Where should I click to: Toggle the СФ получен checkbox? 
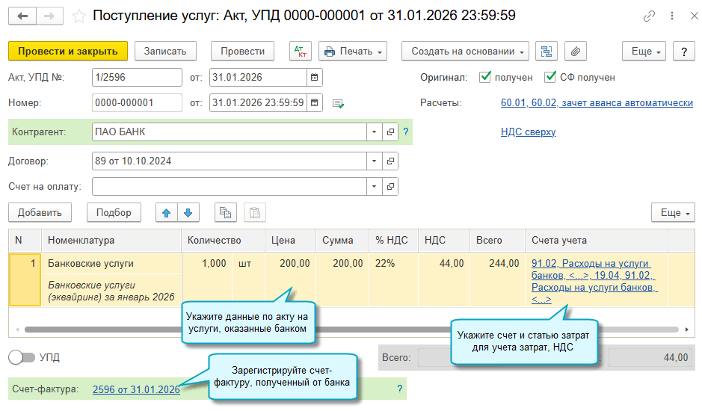tap(550, 77)
